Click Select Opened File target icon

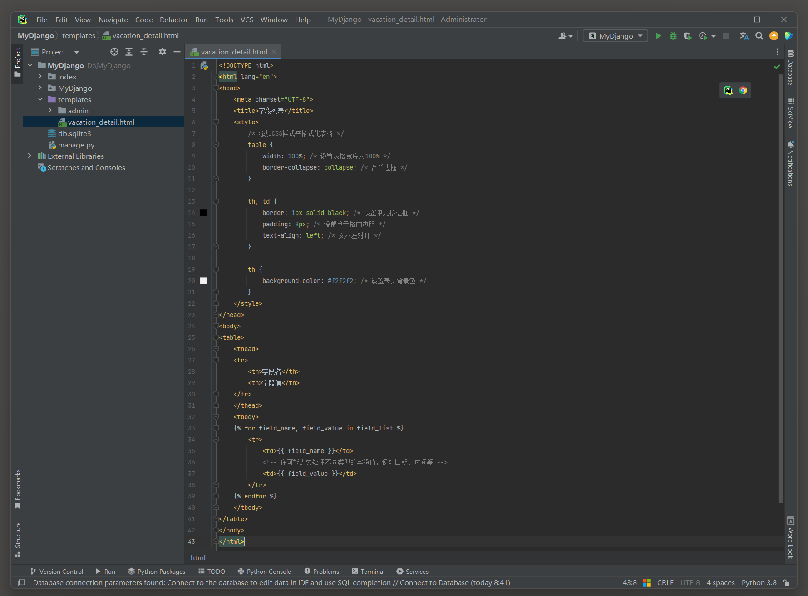coord(114,52)
